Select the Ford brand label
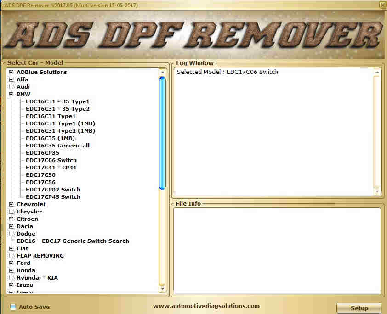Image resolution: width=387 pixels, height=314 pixels. tap(23, 263)
